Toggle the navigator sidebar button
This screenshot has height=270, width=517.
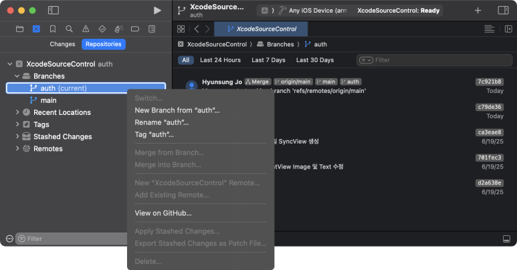tap(53, 10)
